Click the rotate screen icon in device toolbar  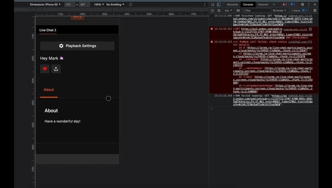tap(131, 4)
